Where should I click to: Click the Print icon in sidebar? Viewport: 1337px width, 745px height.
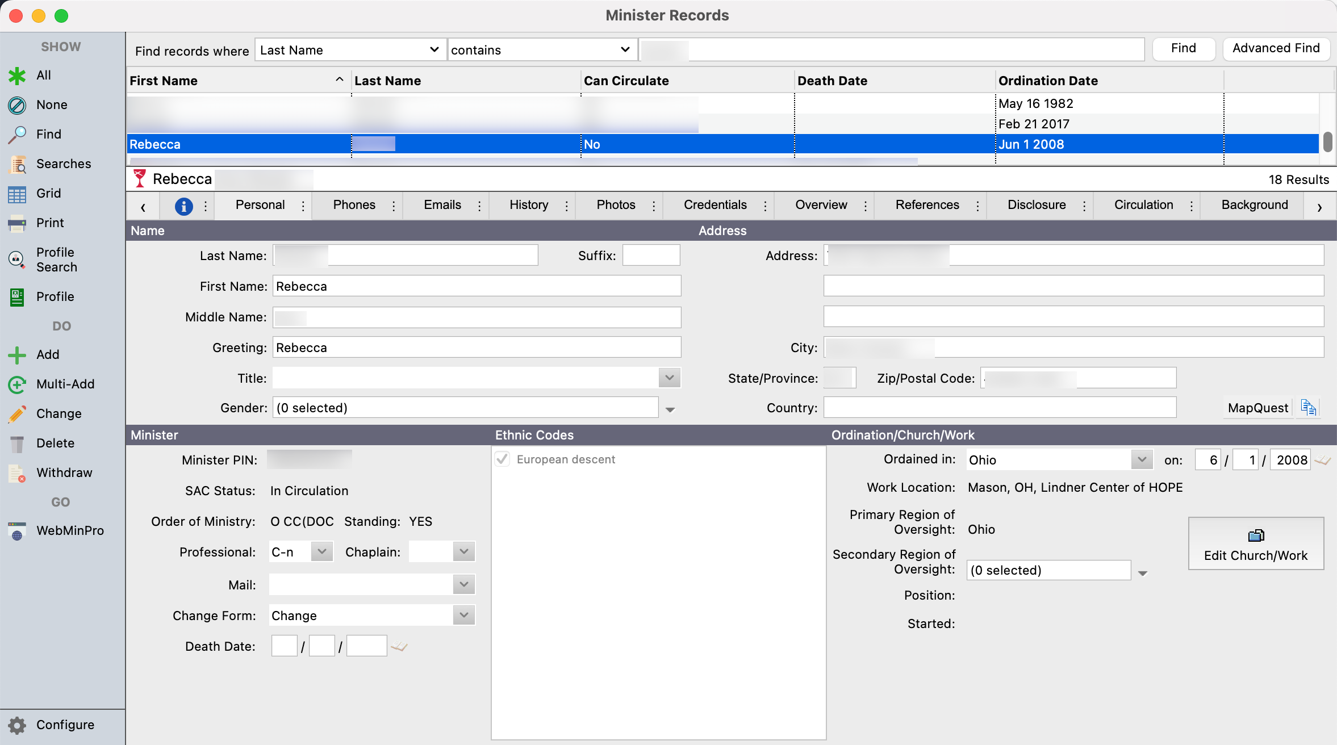tap(17, 223)
